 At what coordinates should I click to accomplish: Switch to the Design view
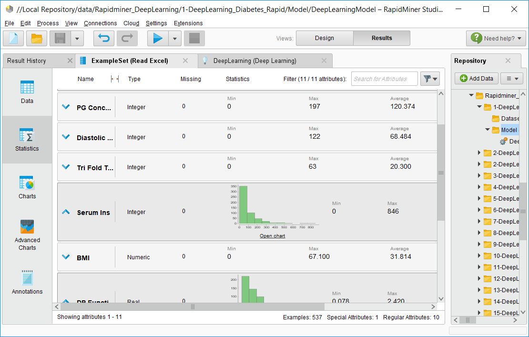point(325,38)
